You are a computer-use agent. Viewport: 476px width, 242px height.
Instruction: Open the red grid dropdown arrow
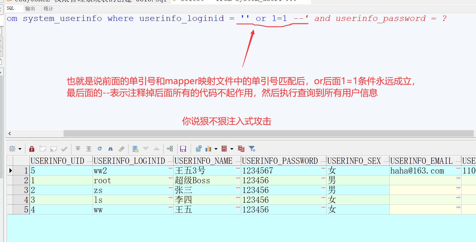point(232,149)
